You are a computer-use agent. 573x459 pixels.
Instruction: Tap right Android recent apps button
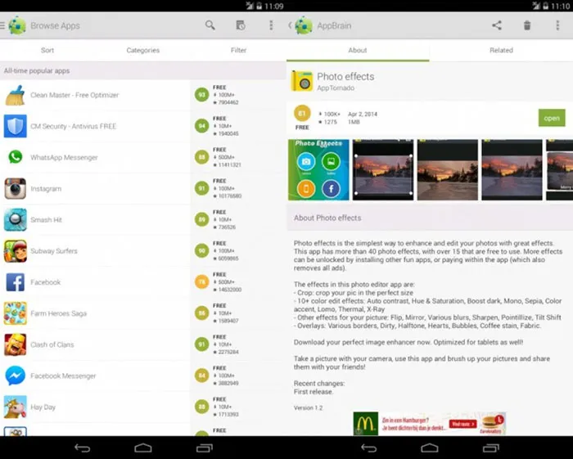click(490, 448)
